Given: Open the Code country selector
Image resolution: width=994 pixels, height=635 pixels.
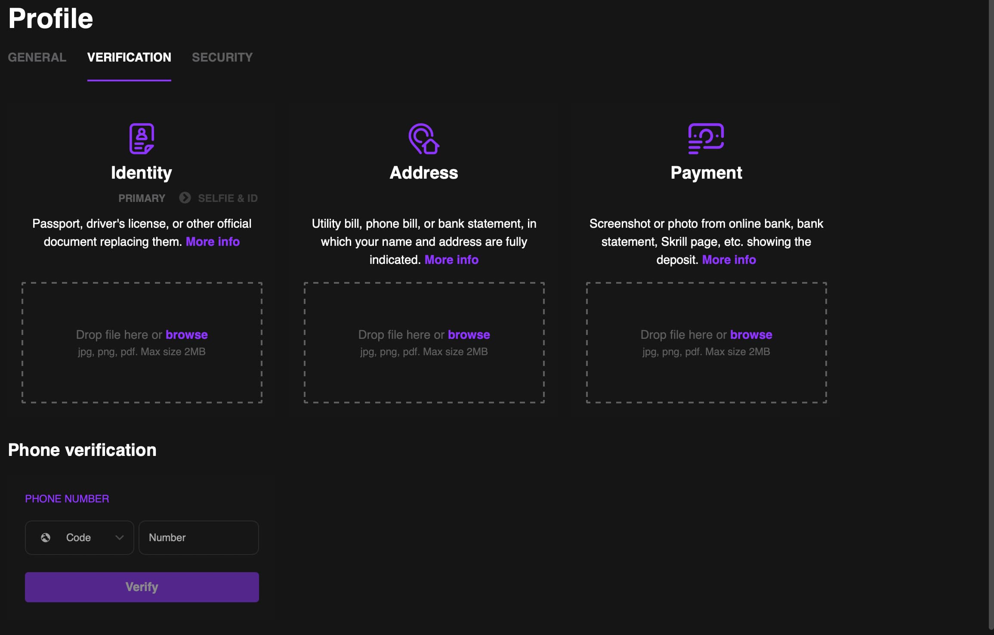Looking at the screenshot, I should [x=79, y=537].
